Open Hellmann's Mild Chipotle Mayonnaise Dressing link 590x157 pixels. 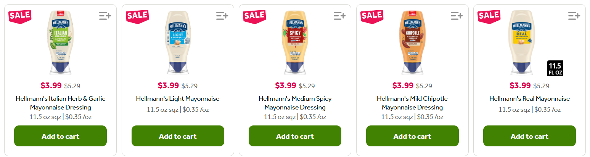412,103
